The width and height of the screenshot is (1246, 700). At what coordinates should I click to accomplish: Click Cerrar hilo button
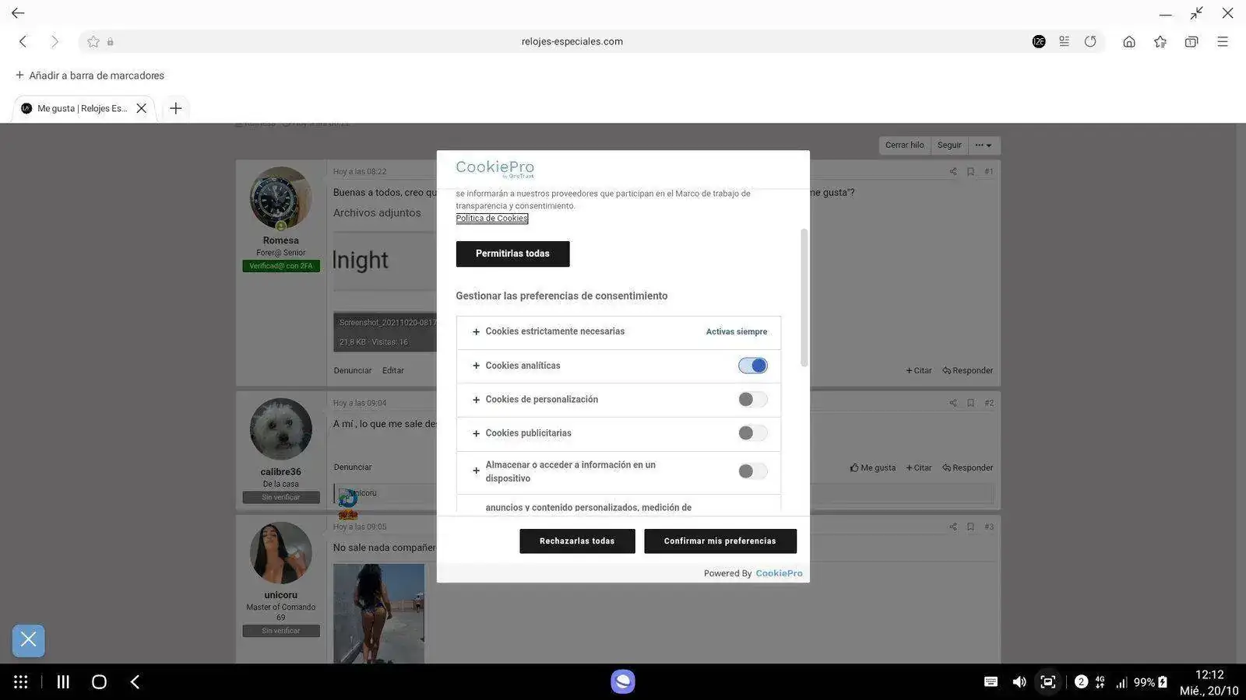[x=904, y=145]
